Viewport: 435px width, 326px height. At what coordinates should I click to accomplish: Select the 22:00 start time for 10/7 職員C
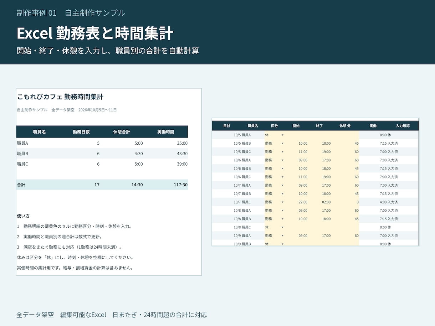(303, 202)
